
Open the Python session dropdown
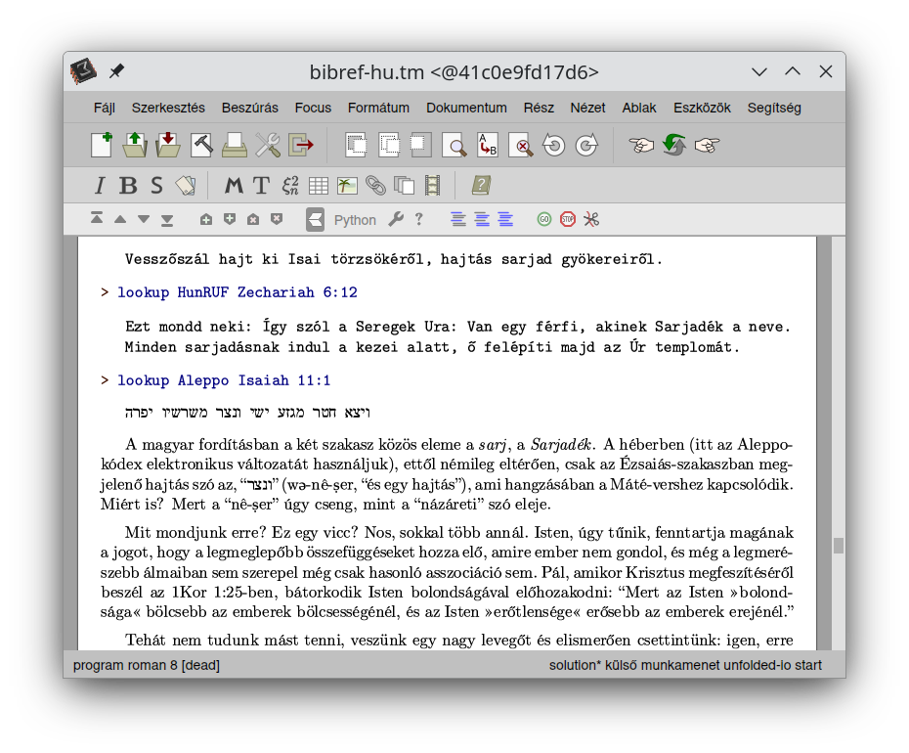[x=355, y=220]
